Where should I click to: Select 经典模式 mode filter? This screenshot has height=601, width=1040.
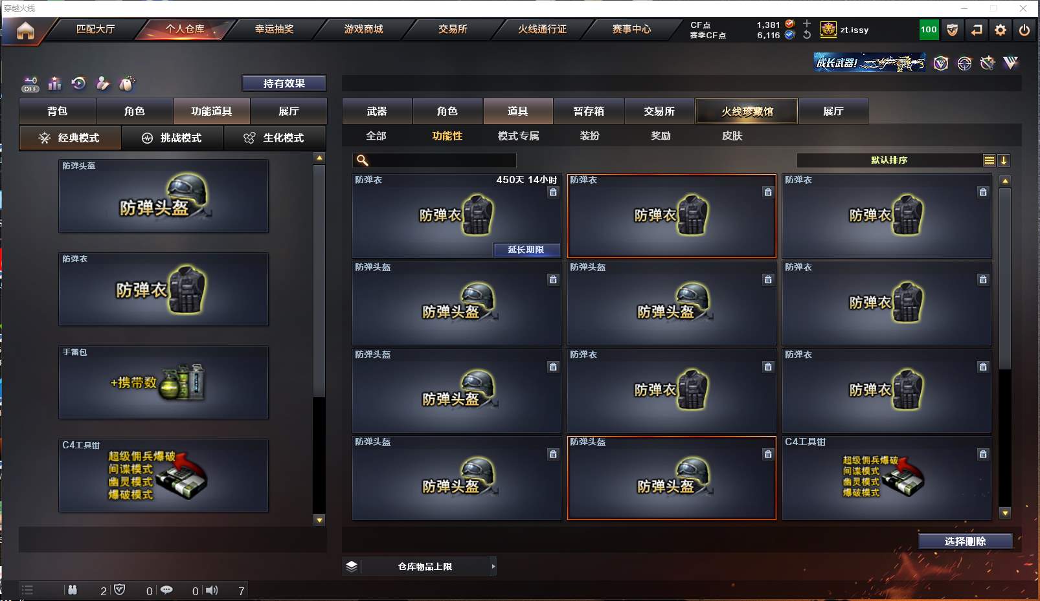point(70,138)
